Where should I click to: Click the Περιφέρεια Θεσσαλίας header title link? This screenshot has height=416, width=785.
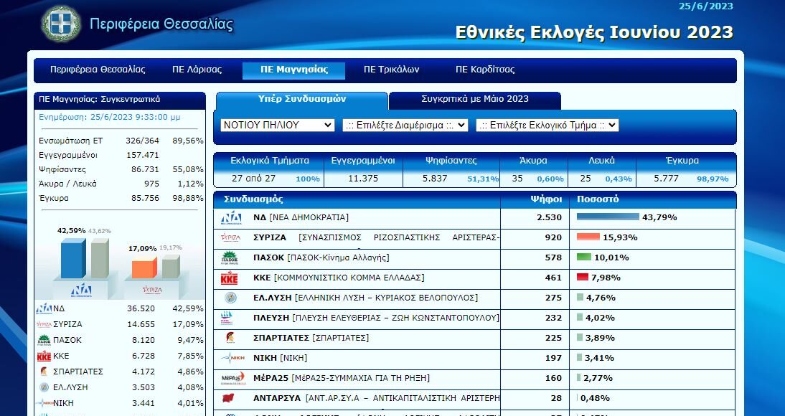point(161,24)
